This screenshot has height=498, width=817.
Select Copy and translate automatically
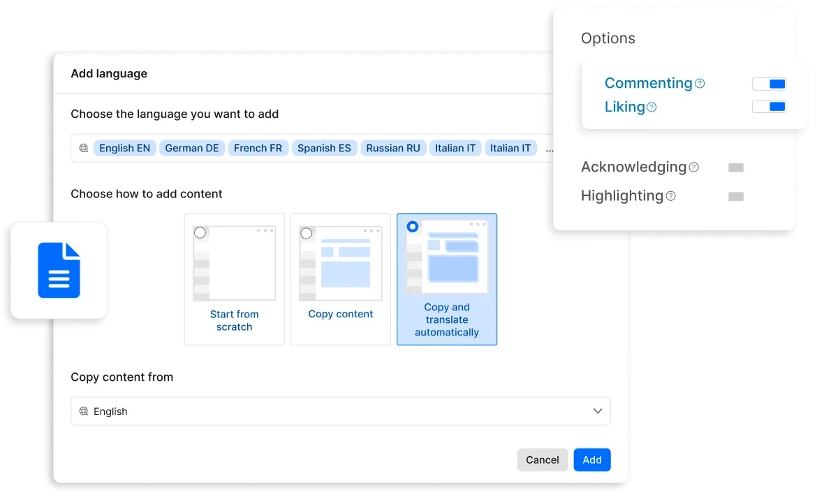click(x=446, y=279)
